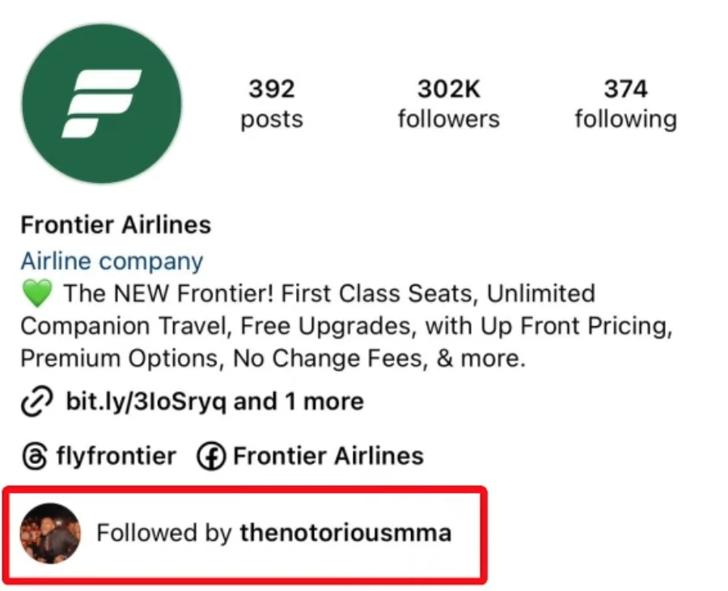Viewport: 728px width, 591px height.
Task: Tap the Frontier Airlines display name
Action: tap(115, 224)
